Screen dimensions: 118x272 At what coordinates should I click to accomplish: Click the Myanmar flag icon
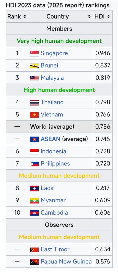tap(34, 201)
